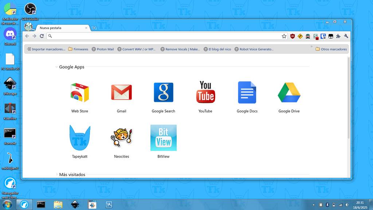Open the terminal from the taskbar
The height and width of the screenshot is (210, 373).
coord(41,205)
